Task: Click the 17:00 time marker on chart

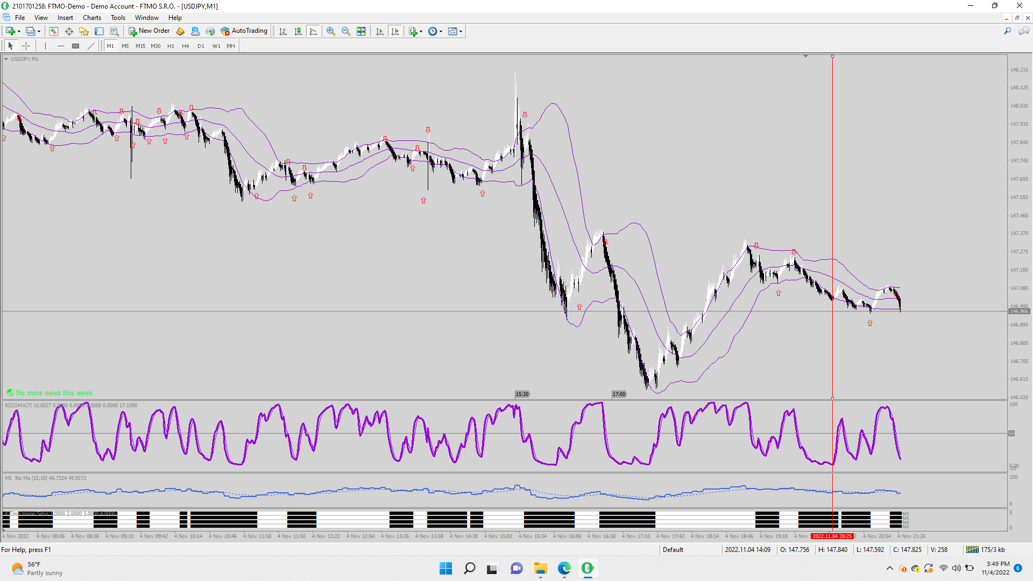Action: [x=619, y=394]
